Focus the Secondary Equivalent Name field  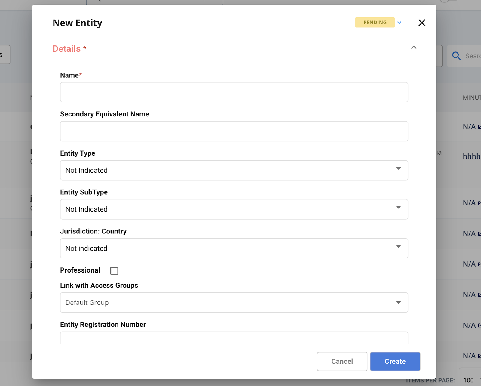(234, 131)
